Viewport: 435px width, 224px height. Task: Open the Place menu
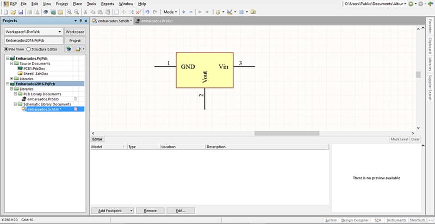pyautogui.click(x=77, y=4)
